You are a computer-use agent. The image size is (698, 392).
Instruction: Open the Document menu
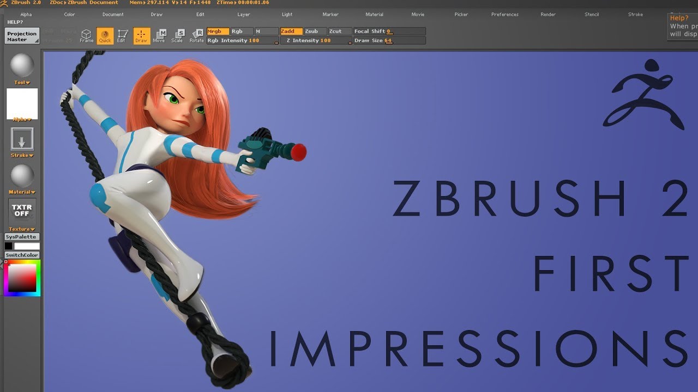coord(113,15)
